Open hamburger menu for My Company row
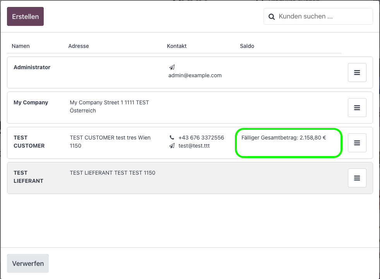The height and width of the screenshot is (279, 380). 357,108
